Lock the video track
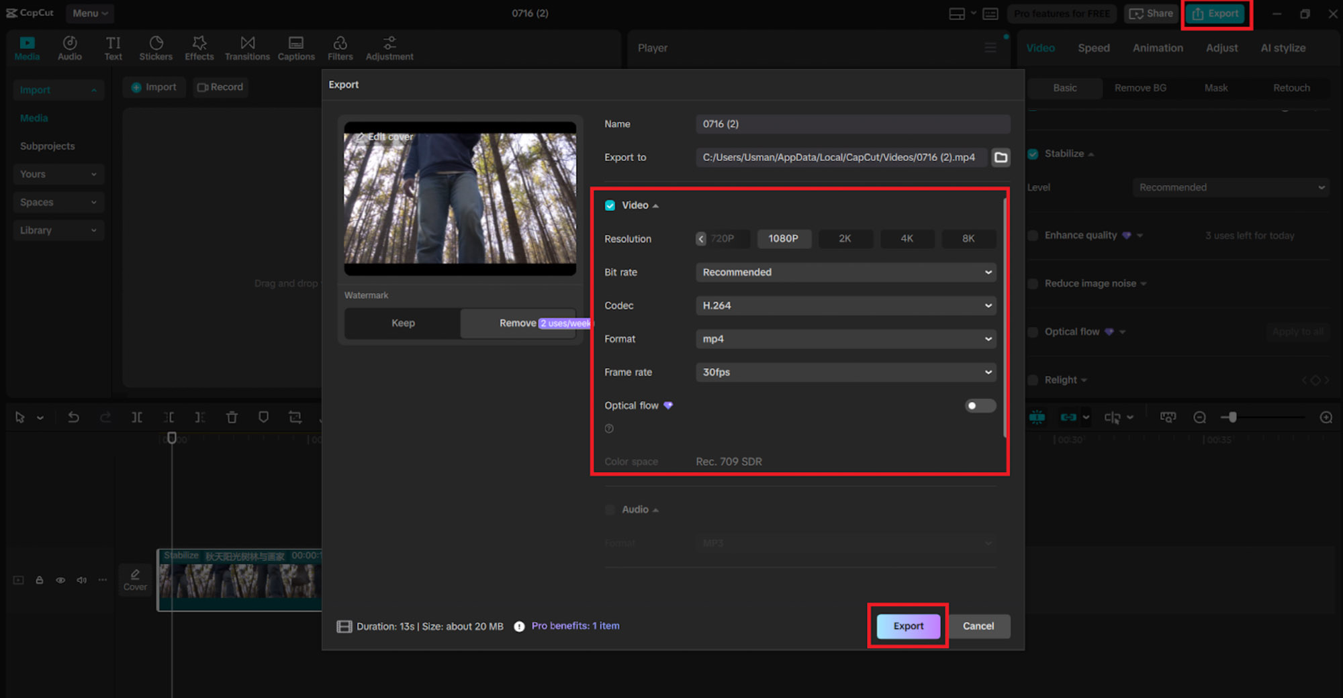Image resolution: width=1343 pixels, height=698 pixels. [x=40, y=580]
